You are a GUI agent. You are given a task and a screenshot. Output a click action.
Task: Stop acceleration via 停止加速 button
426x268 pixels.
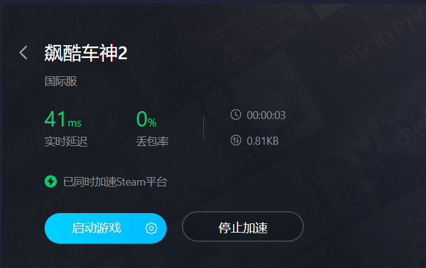pyautogui.click(x=243, y=226)
